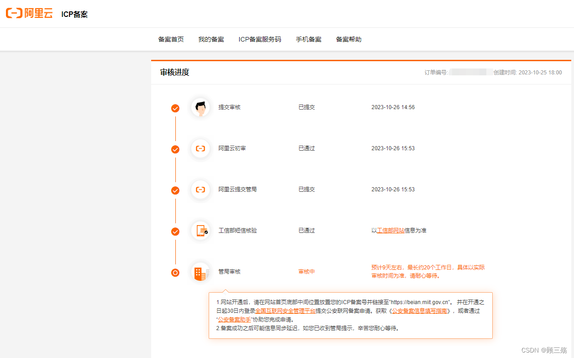Click the checkmark beside 工信部短信核验
This screenshot has height=358, width=574.
(x=175, y=232)
